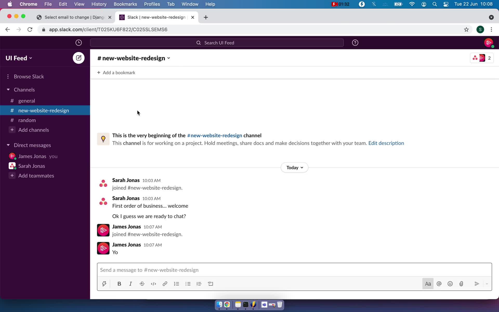Click the bold formatting icon
The height and width of the screenshot is (312, 499).
[119, 284]
